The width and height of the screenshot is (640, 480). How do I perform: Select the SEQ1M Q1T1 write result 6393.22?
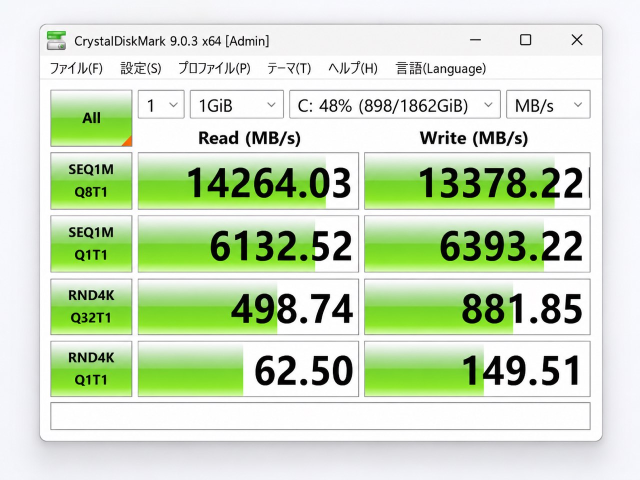tap(477, 244)
